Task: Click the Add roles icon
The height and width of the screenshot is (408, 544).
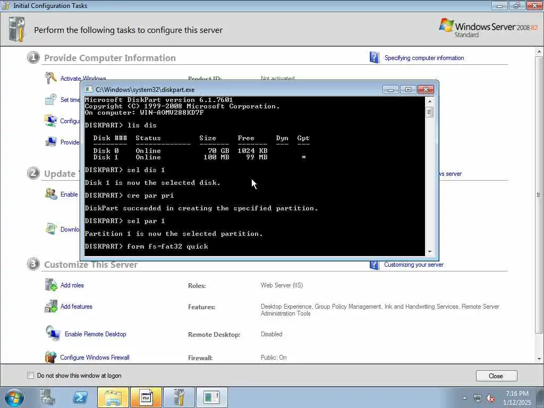Action: (50, 285)
